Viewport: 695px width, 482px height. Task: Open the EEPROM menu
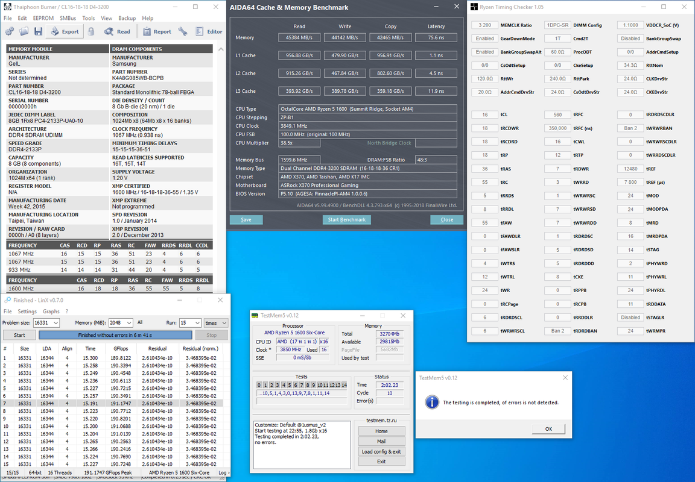point(43,18)
